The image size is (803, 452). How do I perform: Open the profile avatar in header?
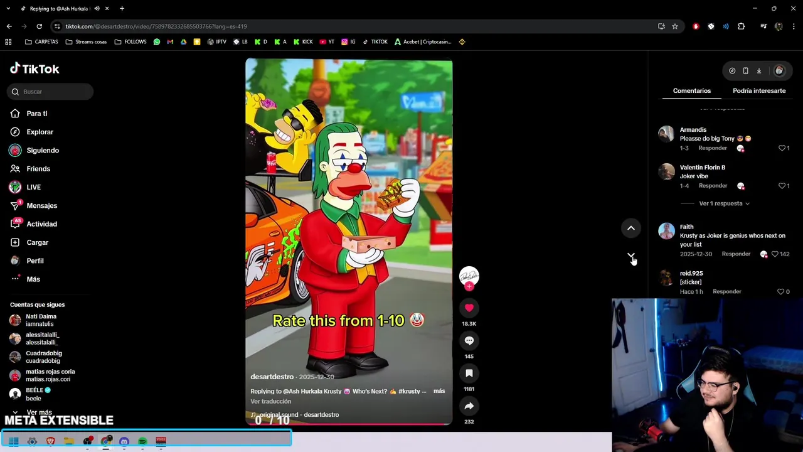[779, 71]
